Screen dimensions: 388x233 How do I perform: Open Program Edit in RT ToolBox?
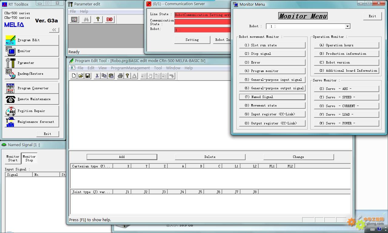(32, 40)
